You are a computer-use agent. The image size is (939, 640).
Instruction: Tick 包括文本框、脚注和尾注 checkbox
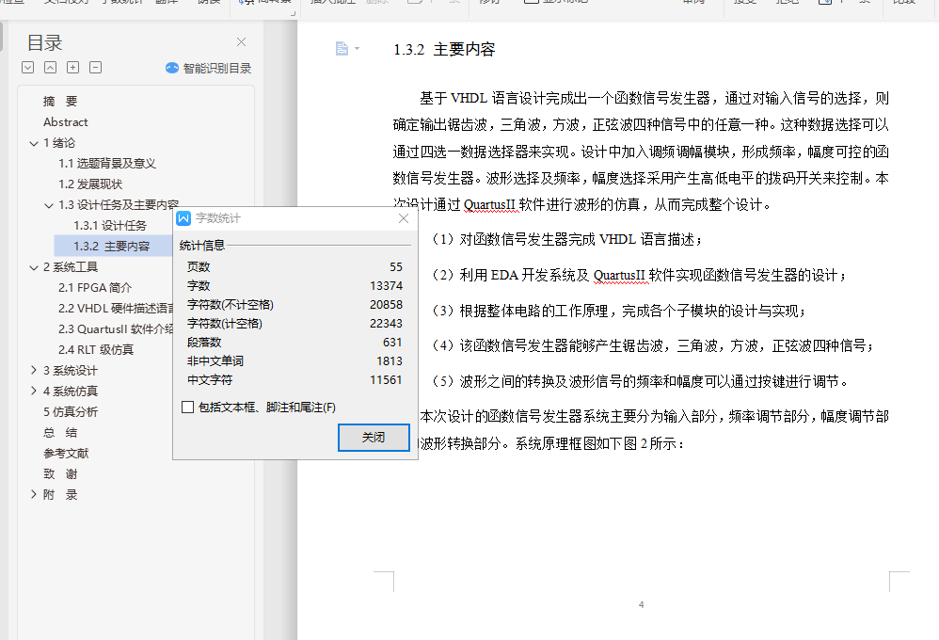click(x=187, y=408)
